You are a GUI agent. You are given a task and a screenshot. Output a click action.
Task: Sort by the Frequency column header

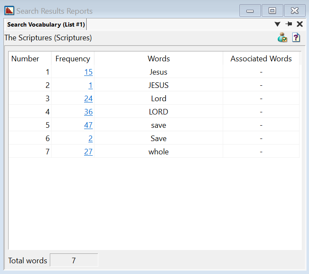[x=73, y=59]
